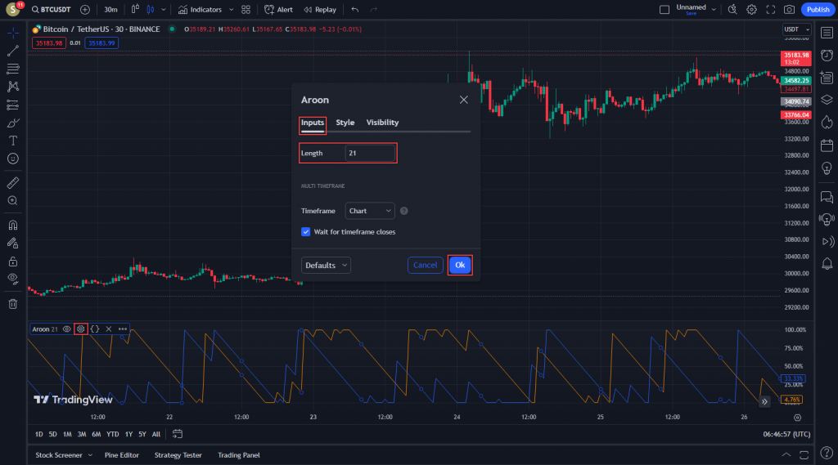Switch to the Style tab

pyautogui.click(x=345, y=123)
